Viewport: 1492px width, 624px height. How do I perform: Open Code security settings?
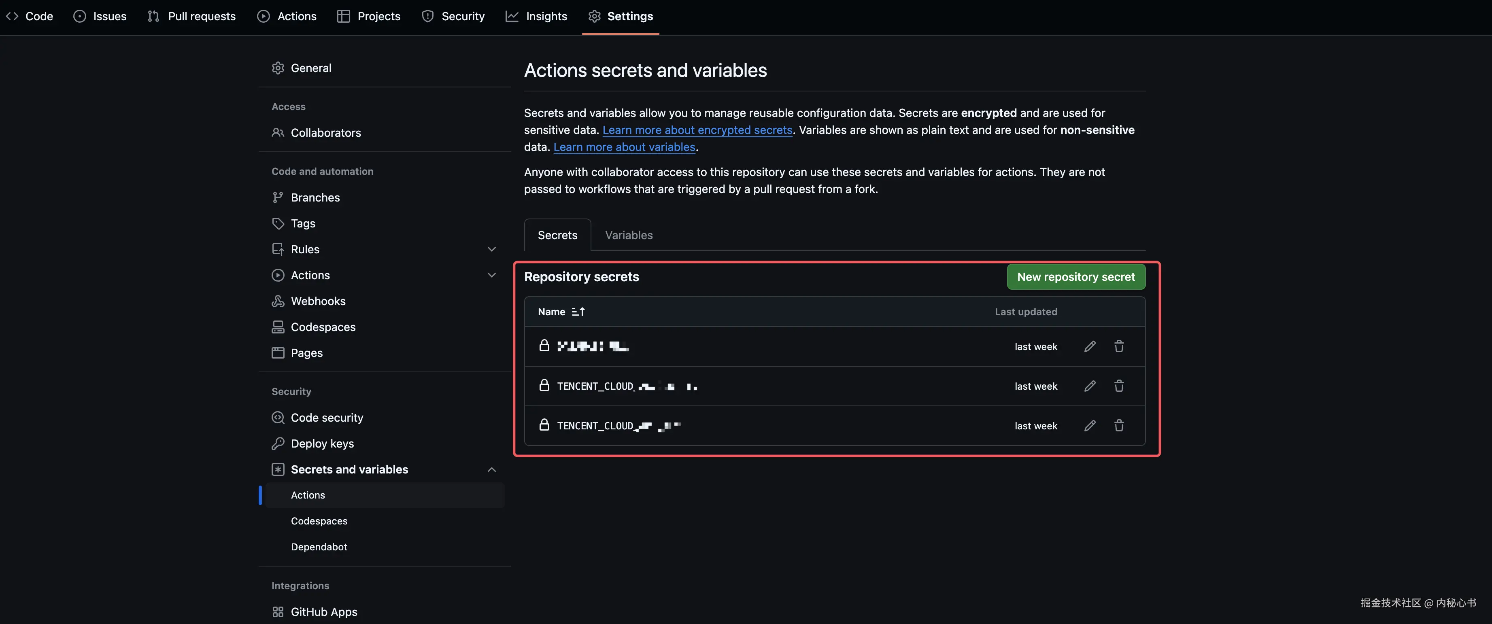coord(327,418)
